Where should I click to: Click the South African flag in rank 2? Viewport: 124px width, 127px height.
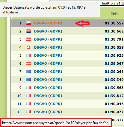[28, 31]
